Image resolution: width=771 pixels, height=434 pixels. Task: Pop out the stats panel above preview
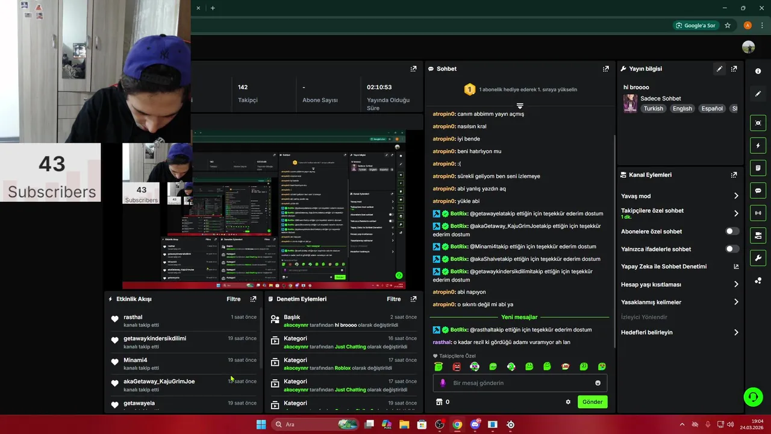coord(413,69)
